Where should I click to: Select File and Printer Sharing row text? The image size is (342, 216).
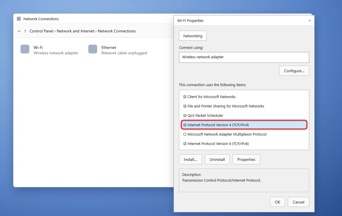click(226, 106)
